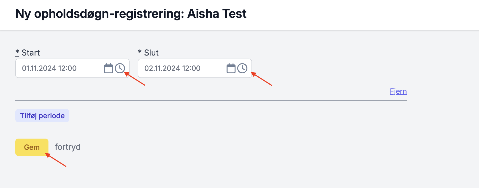This screenshot has width=479, height=188.
Task: Click the name Aisha Test in heading
Action: tap(217, 14)
